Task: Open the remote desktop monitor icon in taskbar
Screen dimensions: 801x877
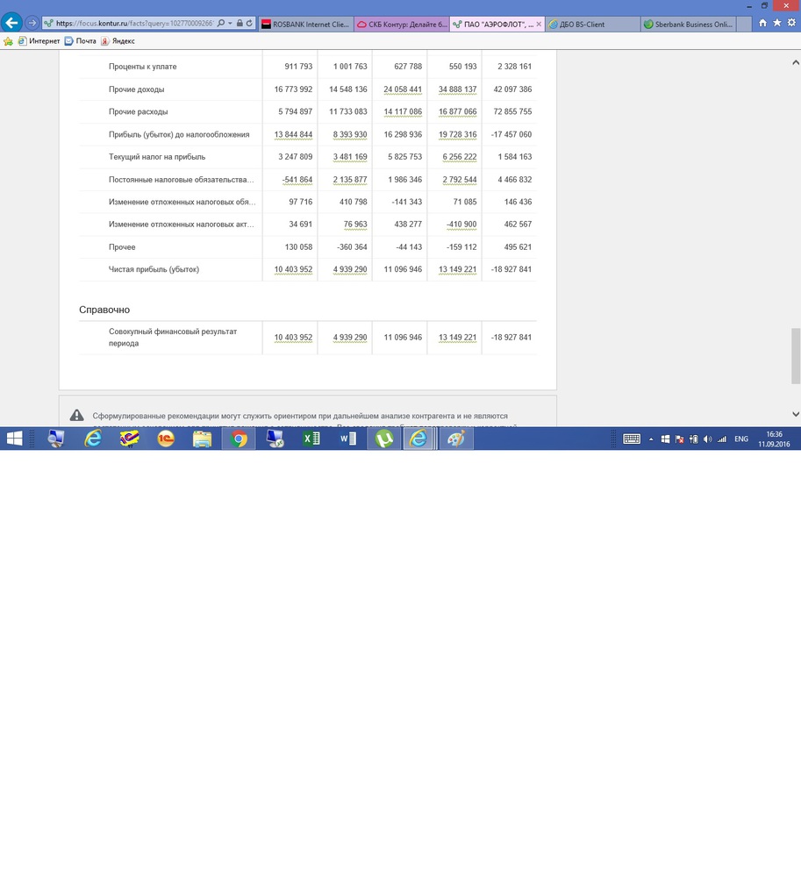Action: click(x=275, y=439)
